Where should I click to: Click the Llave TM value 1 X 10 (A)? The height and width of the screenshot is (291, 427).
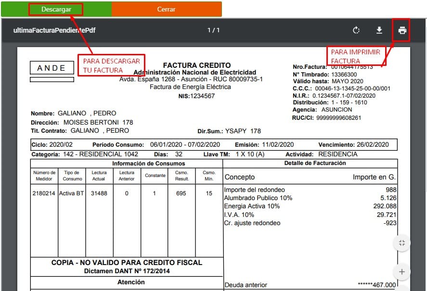[250, 154]
